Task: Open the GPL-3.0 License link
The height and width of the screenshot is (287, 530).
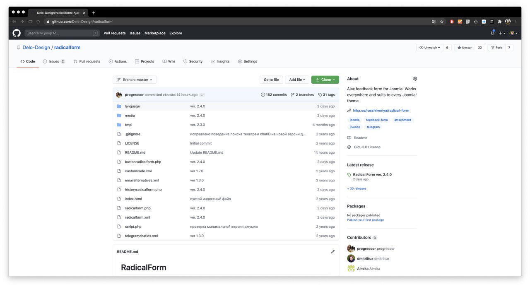Action: [x=364, y=147]
